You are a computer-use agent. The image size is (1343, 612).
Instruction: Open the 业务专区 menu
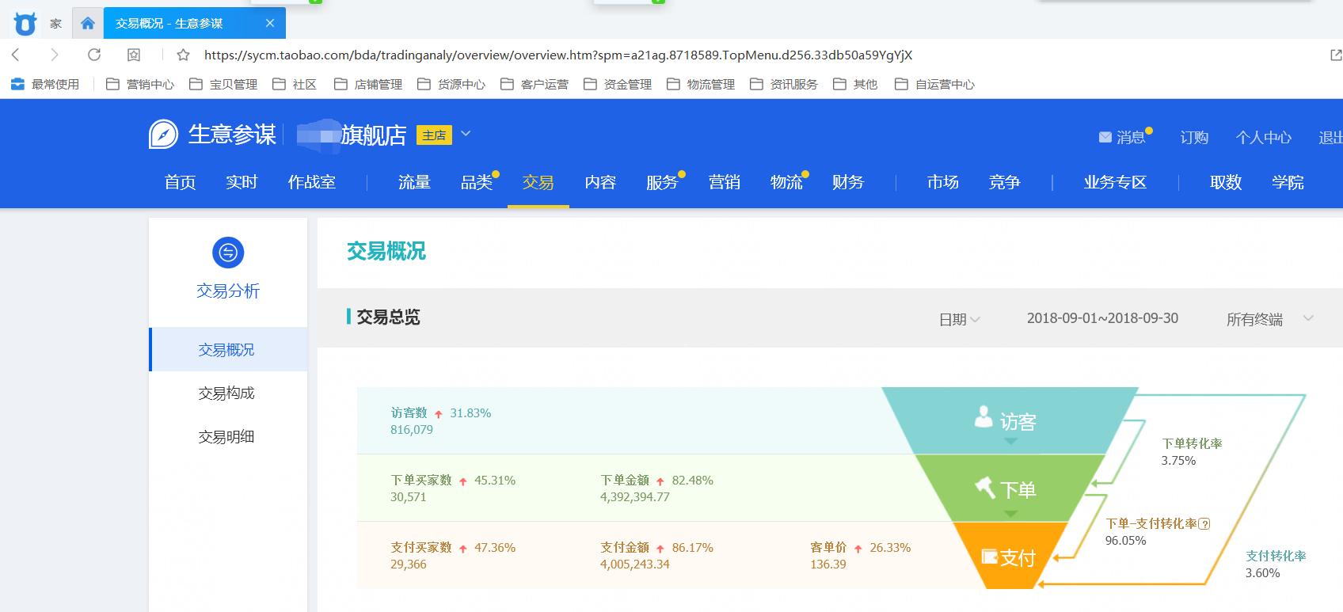click(1115, 182)
